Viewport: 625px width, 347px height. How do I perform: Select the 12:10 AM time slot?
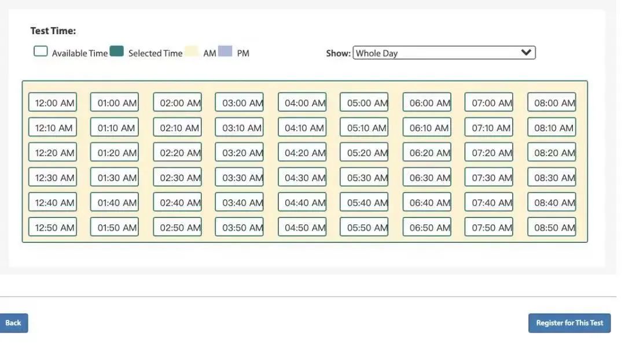[53, 127]
